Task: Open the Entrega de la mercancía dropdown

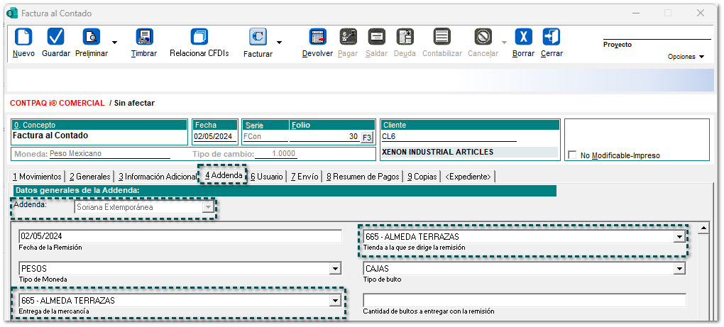Action: [x=334, y=301]
